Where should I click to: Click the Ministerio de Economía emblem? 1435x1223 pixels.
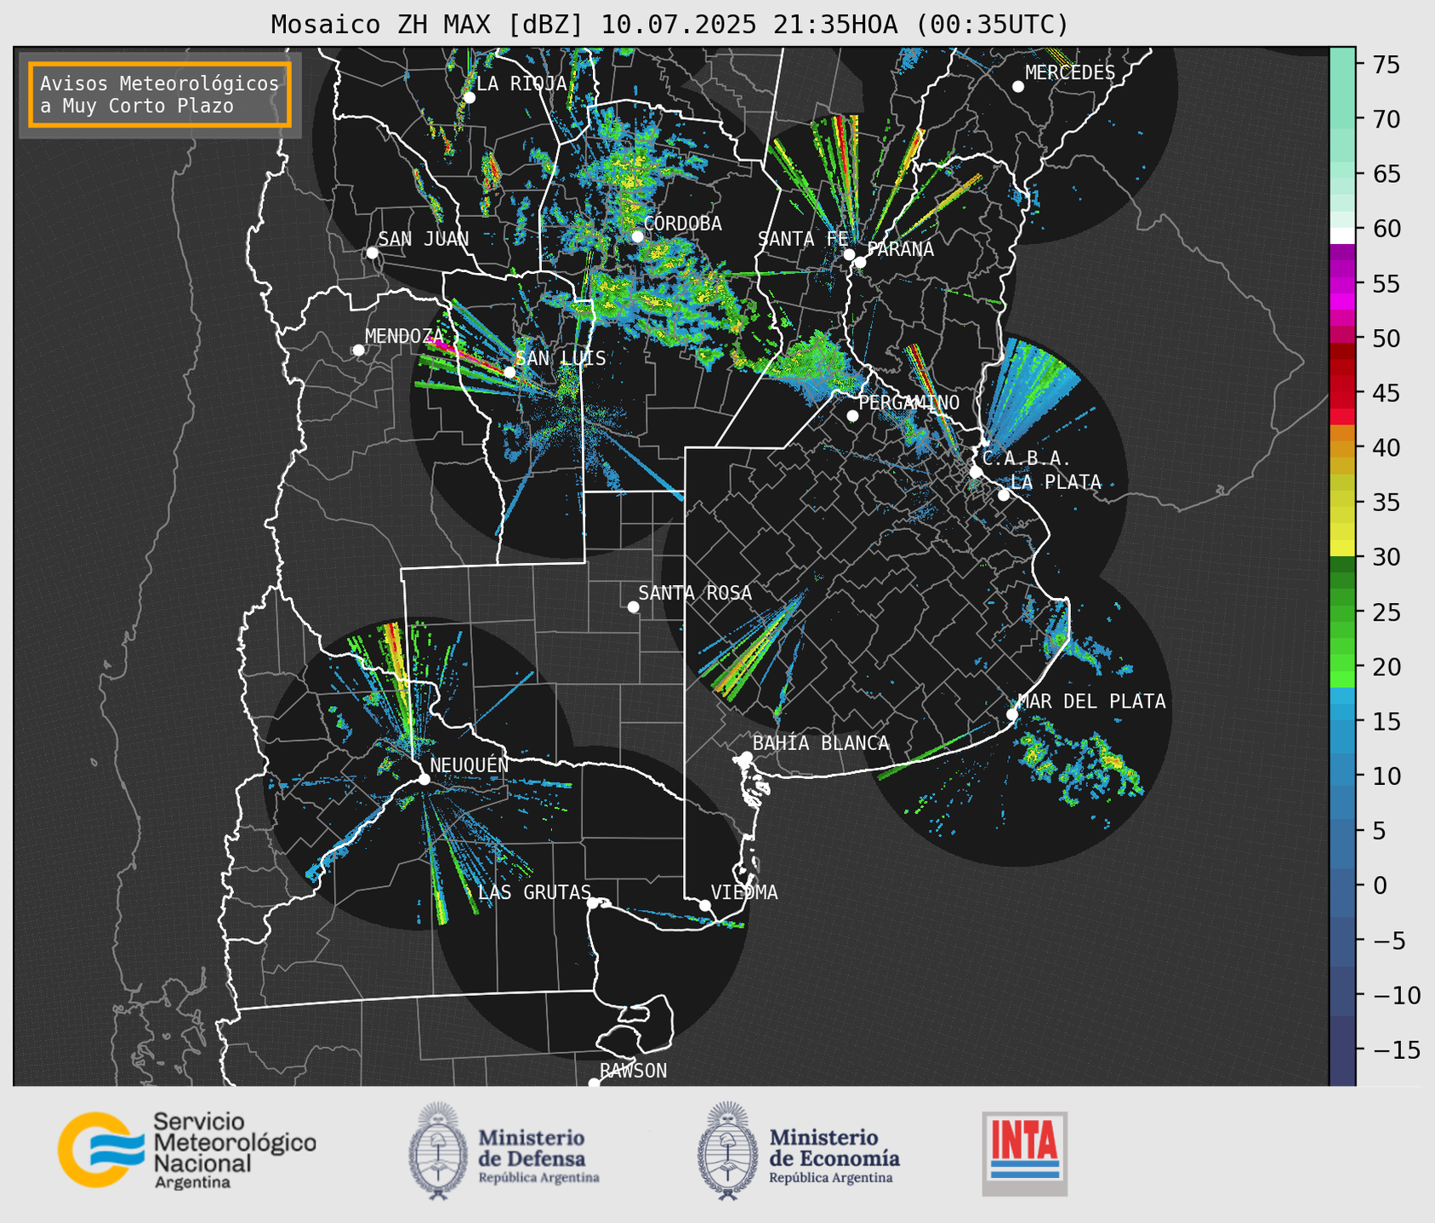[727, 1152]
